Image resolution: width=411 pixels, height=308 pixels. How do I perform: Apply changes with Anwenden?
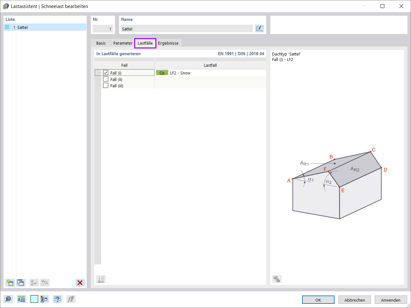(391, 300)
